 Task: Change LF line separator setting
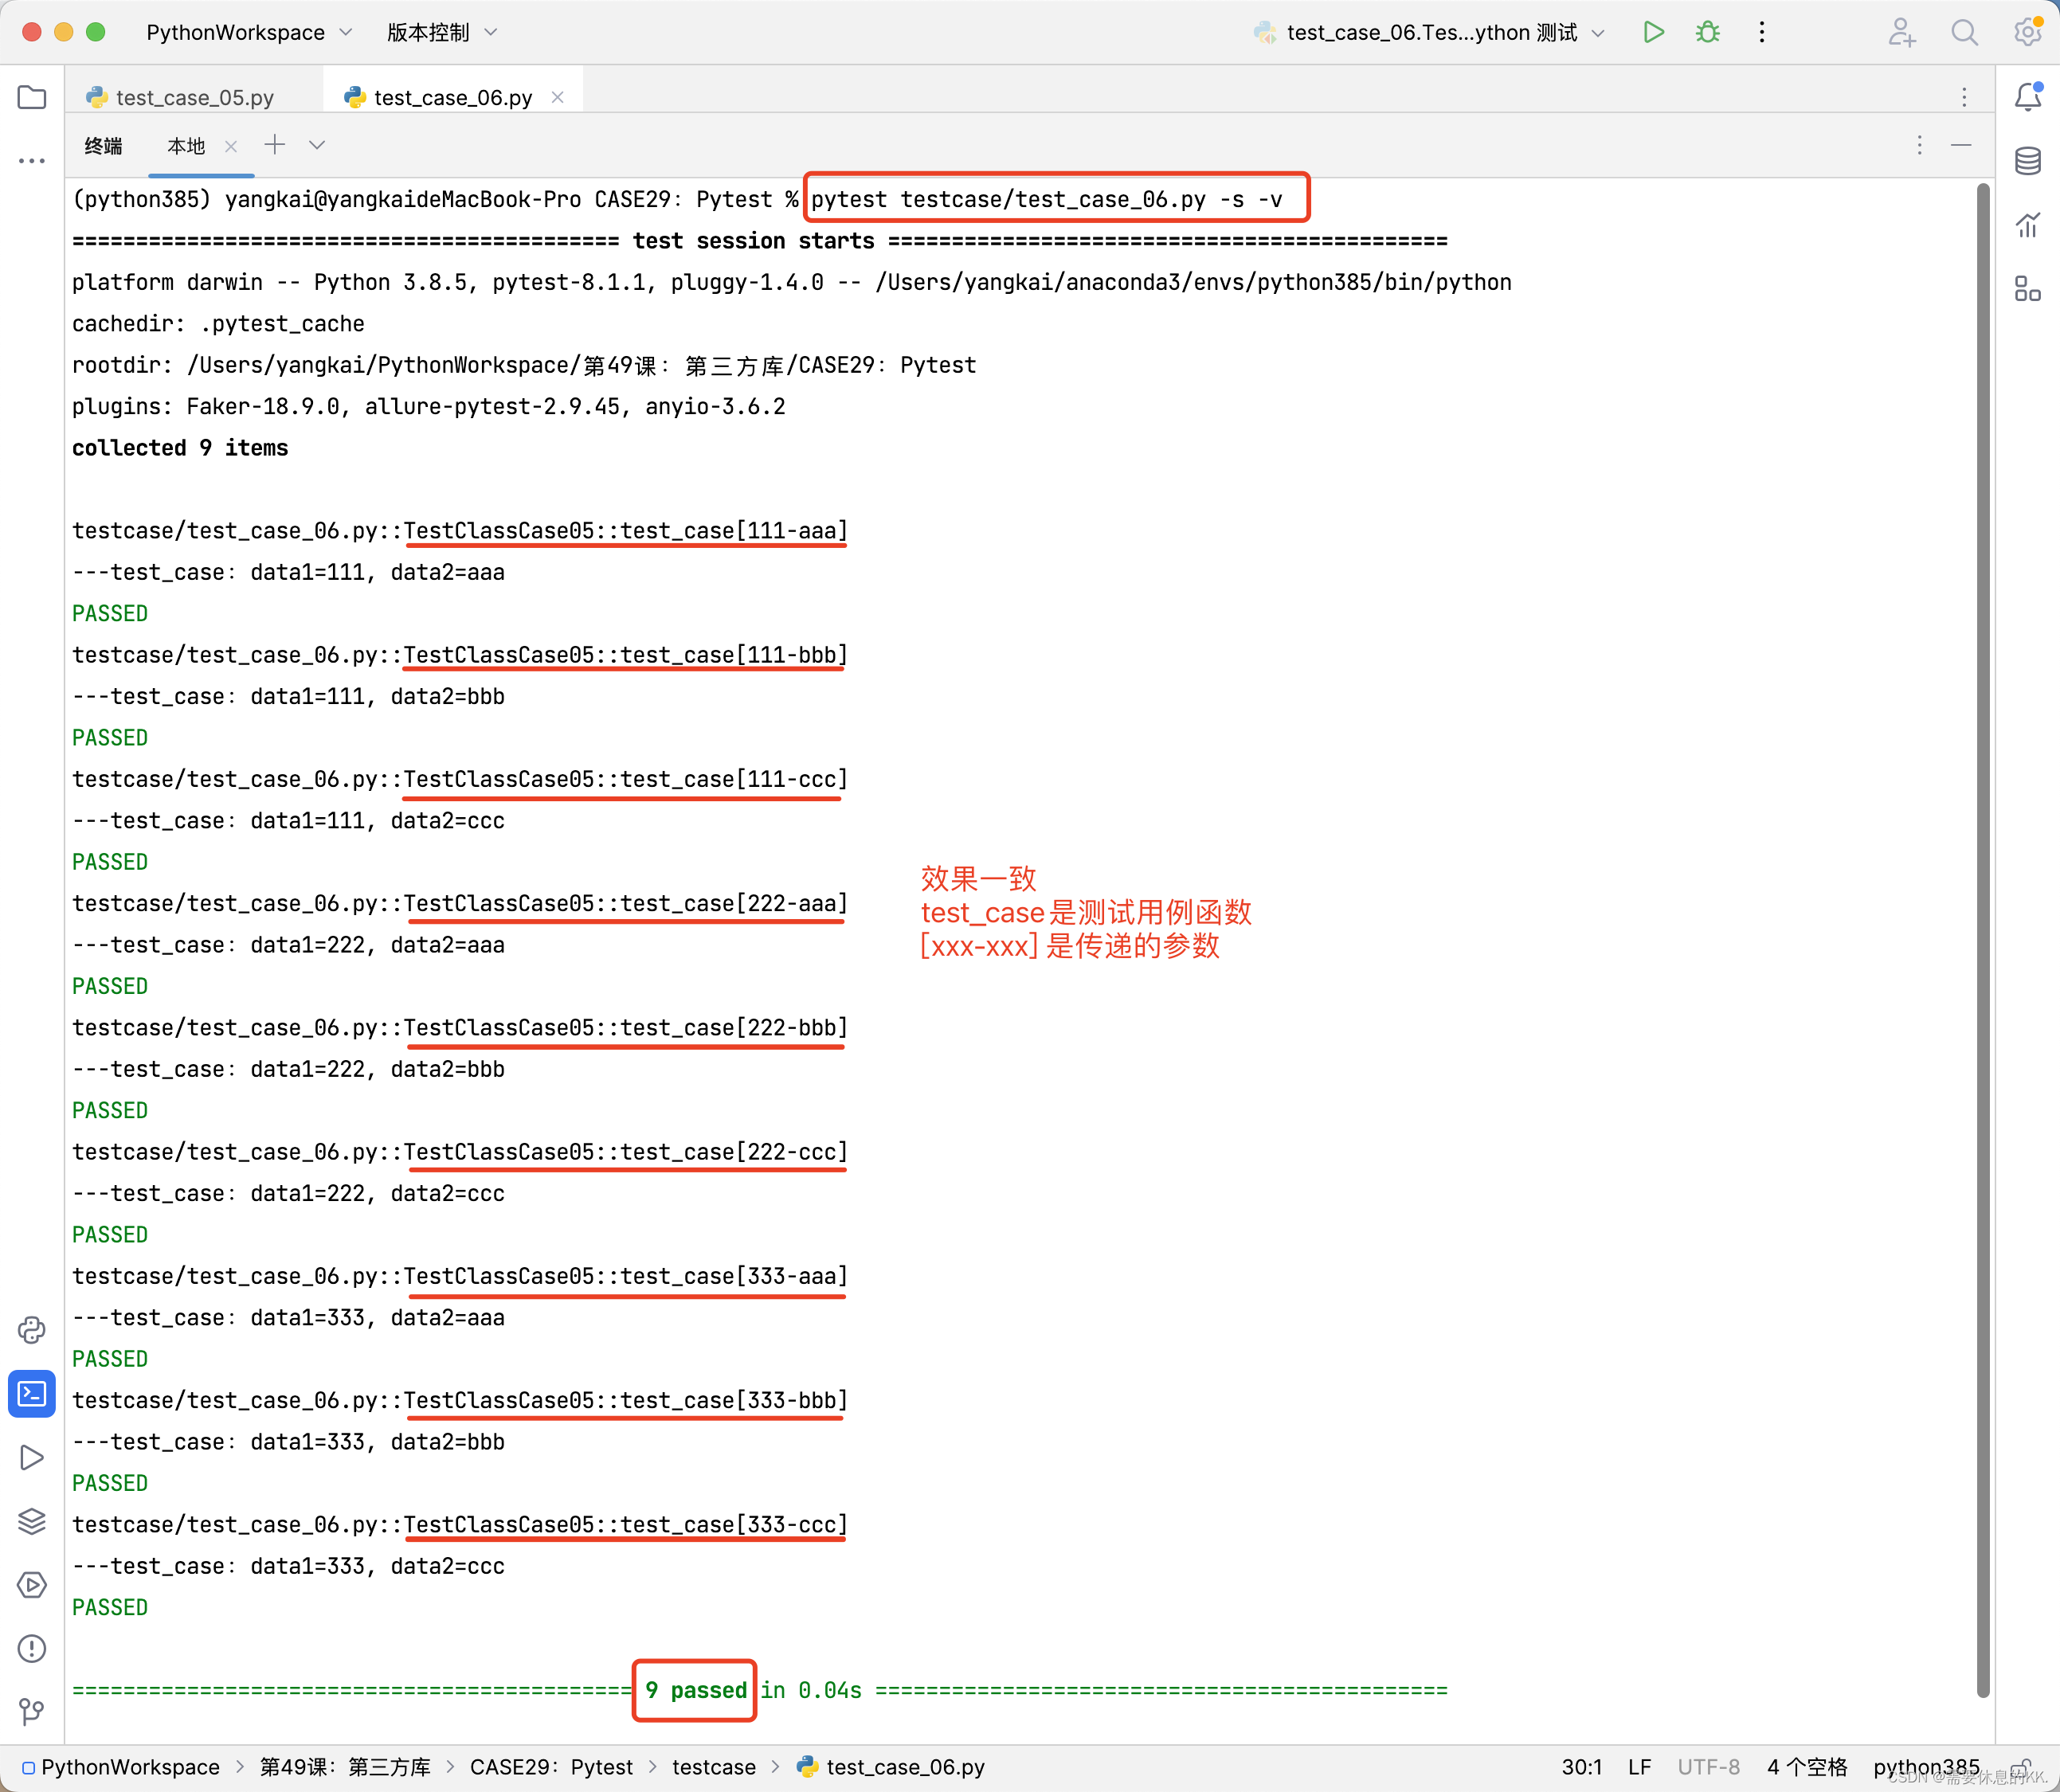coord(1640,1767)
